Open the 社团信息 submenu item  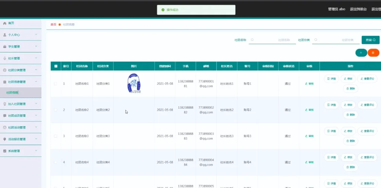[x=12, y=93]
